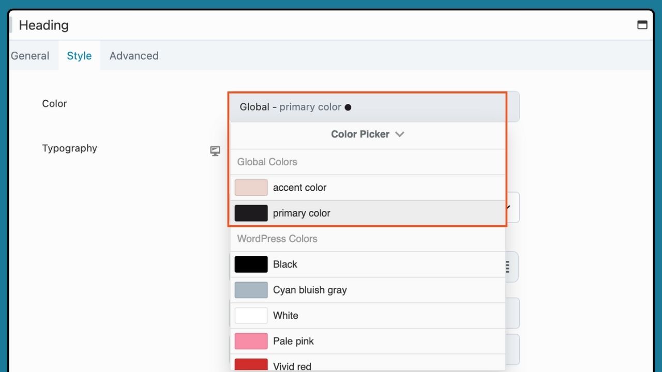Go to the Advanced tab
Screen dimensions: 662x372
coord(134,56)
